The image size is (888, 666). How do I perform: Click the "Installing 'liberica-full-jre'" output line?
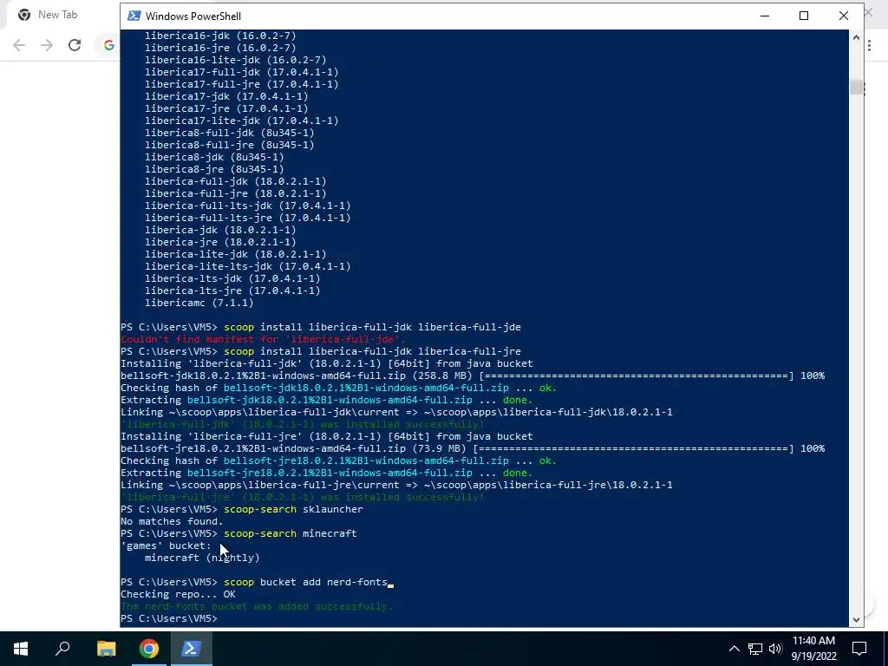click(326, 436)
